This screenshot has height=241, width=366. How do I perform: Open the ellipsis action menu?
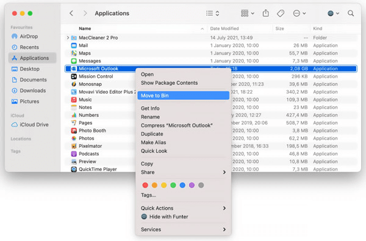click(x=300, y=13)
